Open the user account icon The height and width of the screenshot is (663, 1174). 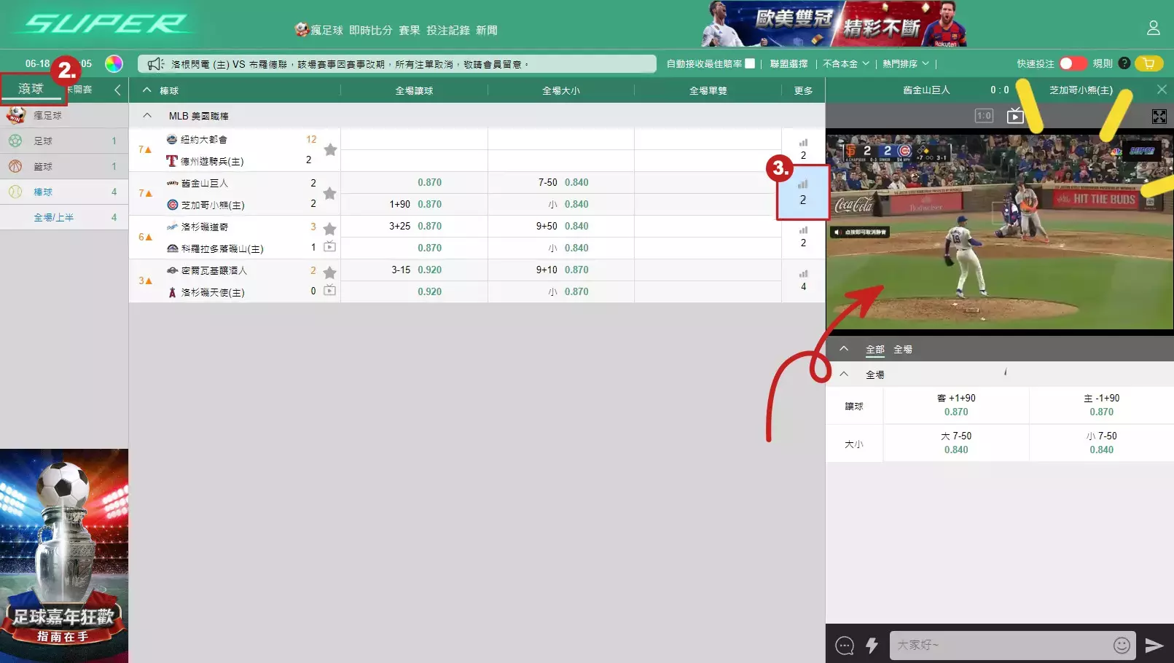coord(1153,28)
